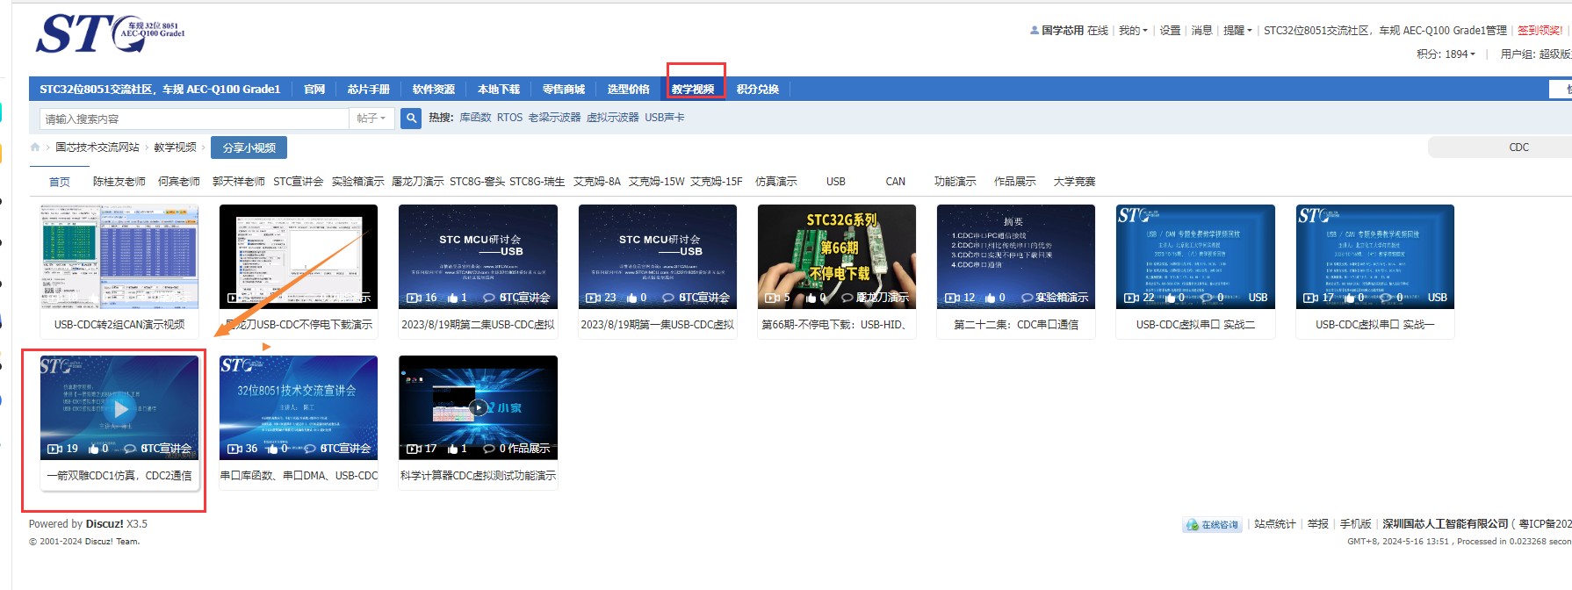Image resolution: width=1572 pixels, height=590 pixels.
Task: Select the 首页 category tab
Action: tap(60, 182)
